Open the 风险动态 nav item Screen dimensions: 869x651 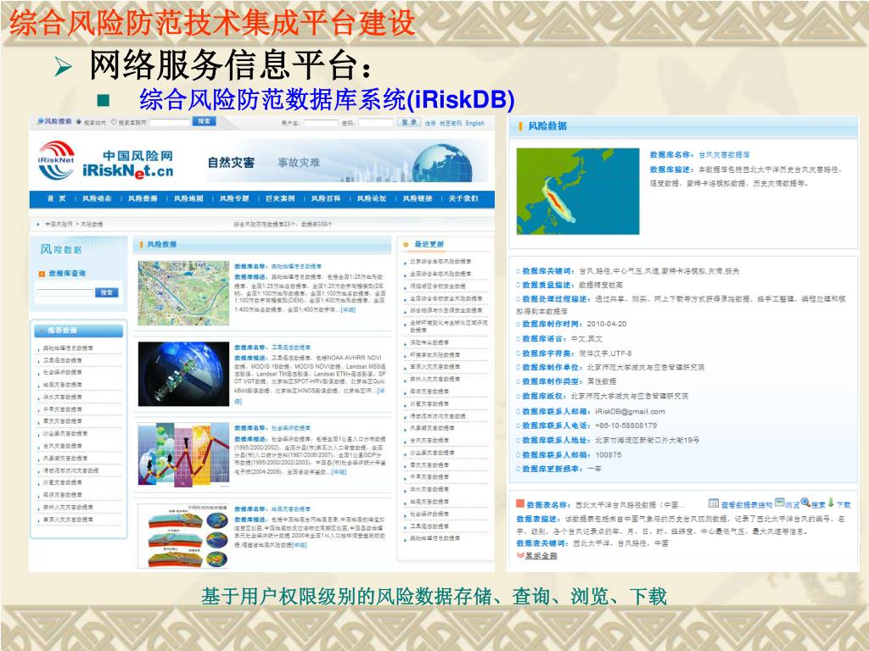tap(97, 198)
